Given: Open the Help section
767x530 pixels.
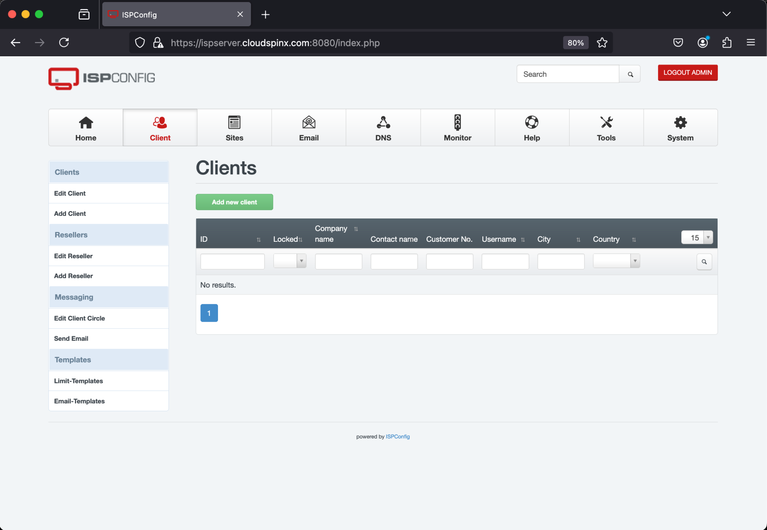Looking at the screenshot, I should 531,127.
